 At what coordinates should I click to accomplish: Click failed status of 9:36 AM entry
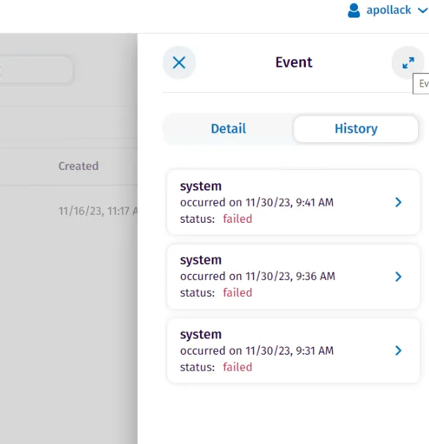[238, 292]
